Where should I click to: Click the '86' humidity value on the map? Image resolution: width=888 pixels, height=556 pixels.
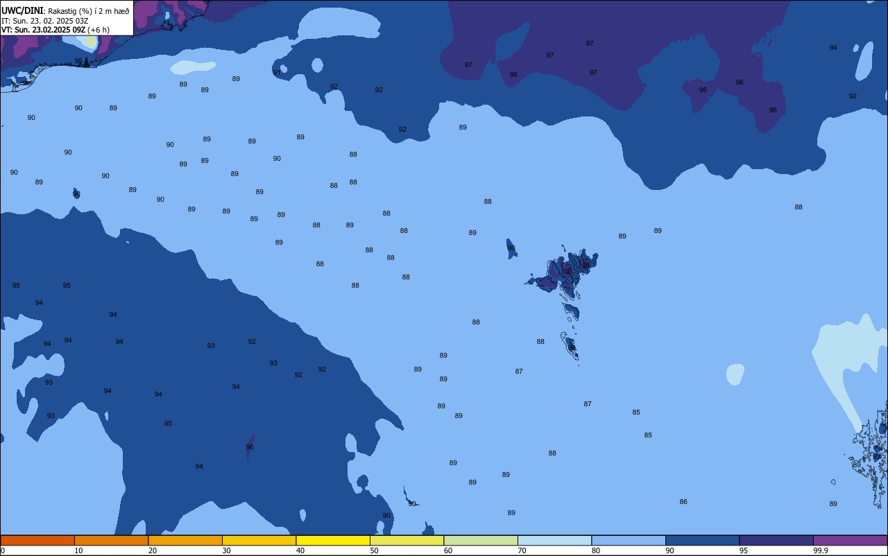683,502
